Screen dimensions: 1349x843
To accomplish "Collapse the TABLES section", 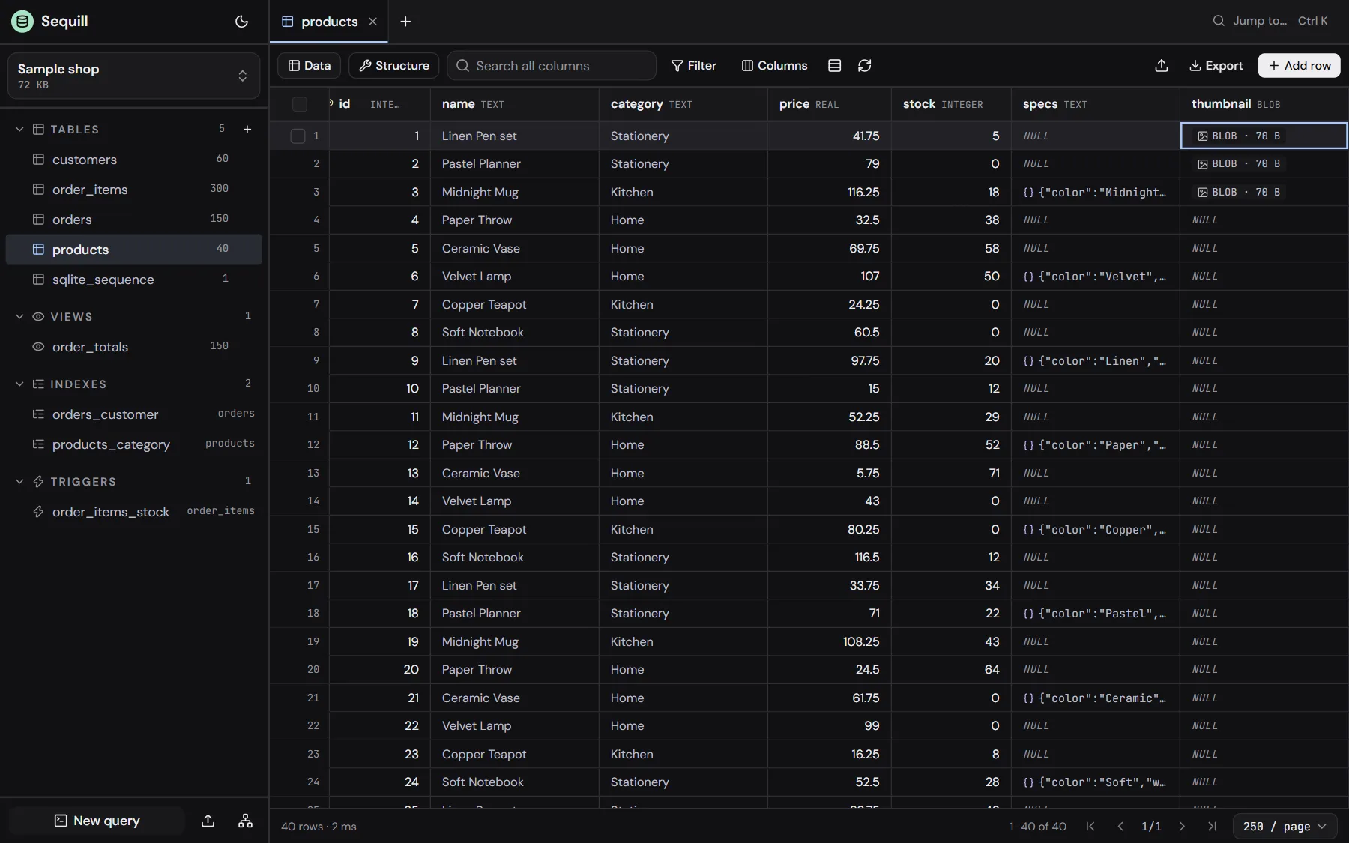I will click(19, 129).
